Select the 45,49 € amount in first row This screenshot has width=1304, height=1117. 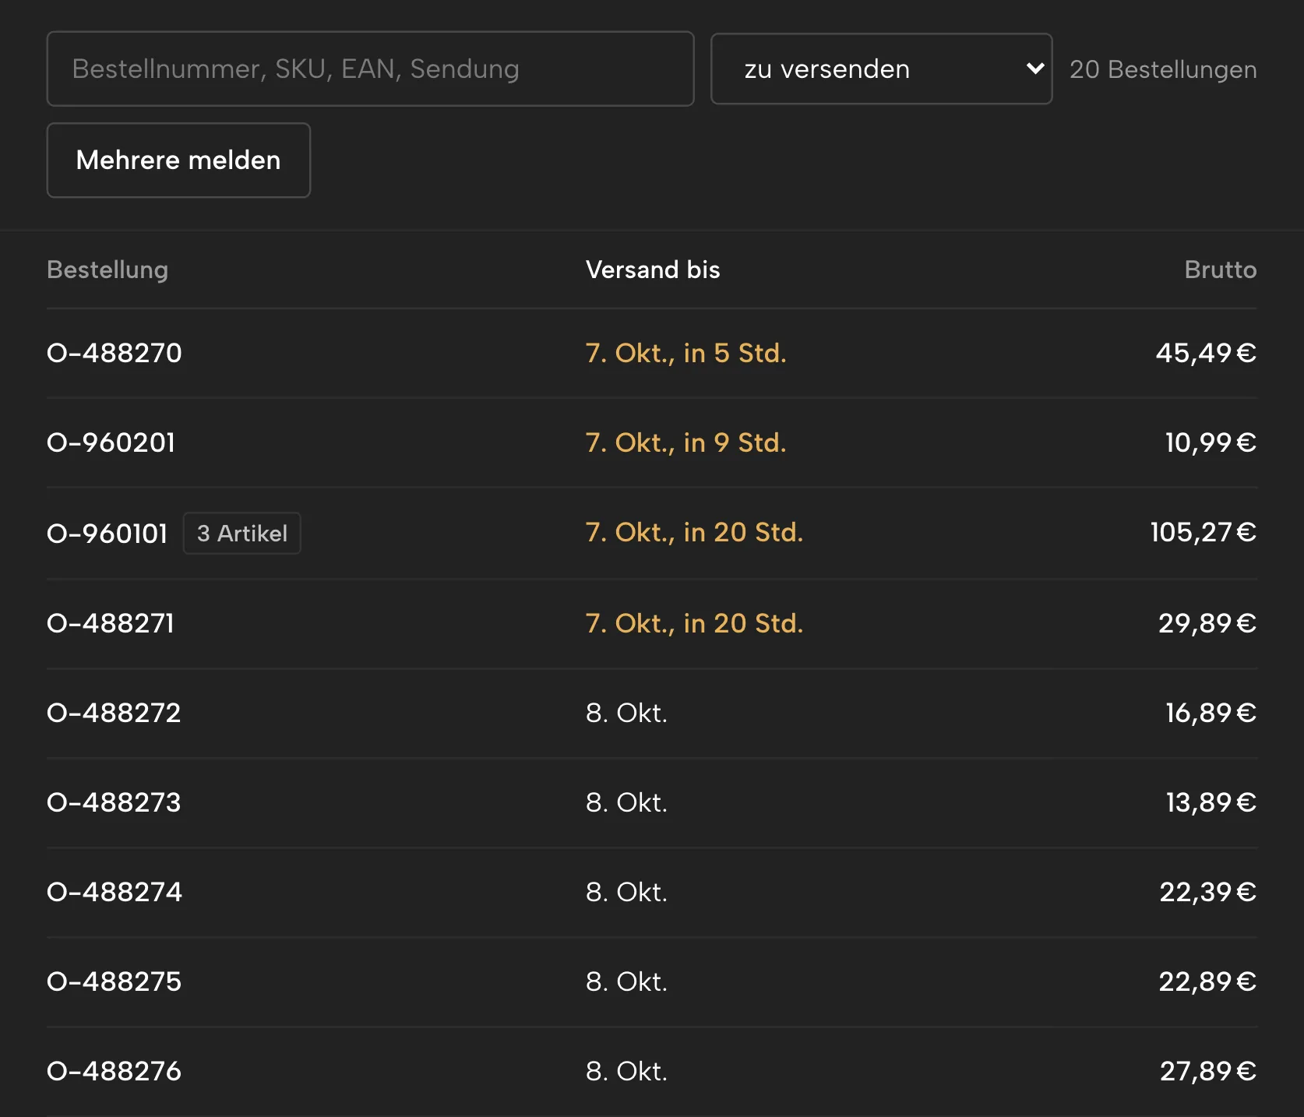click(x=1206, y=353)
